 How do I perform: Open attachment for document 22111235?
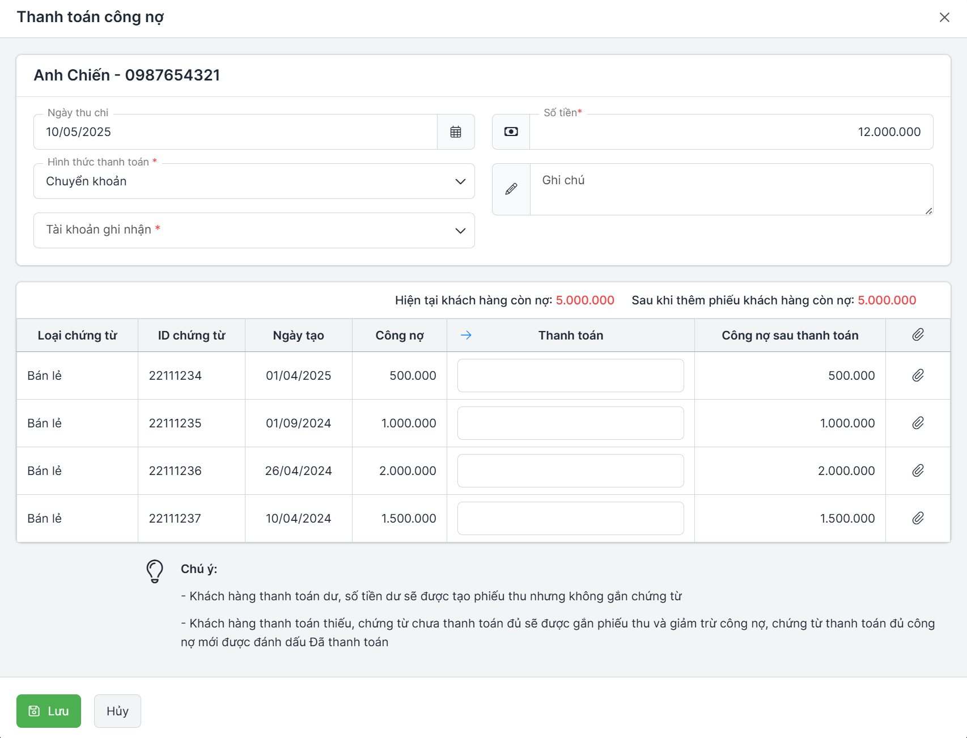point(918,423)
